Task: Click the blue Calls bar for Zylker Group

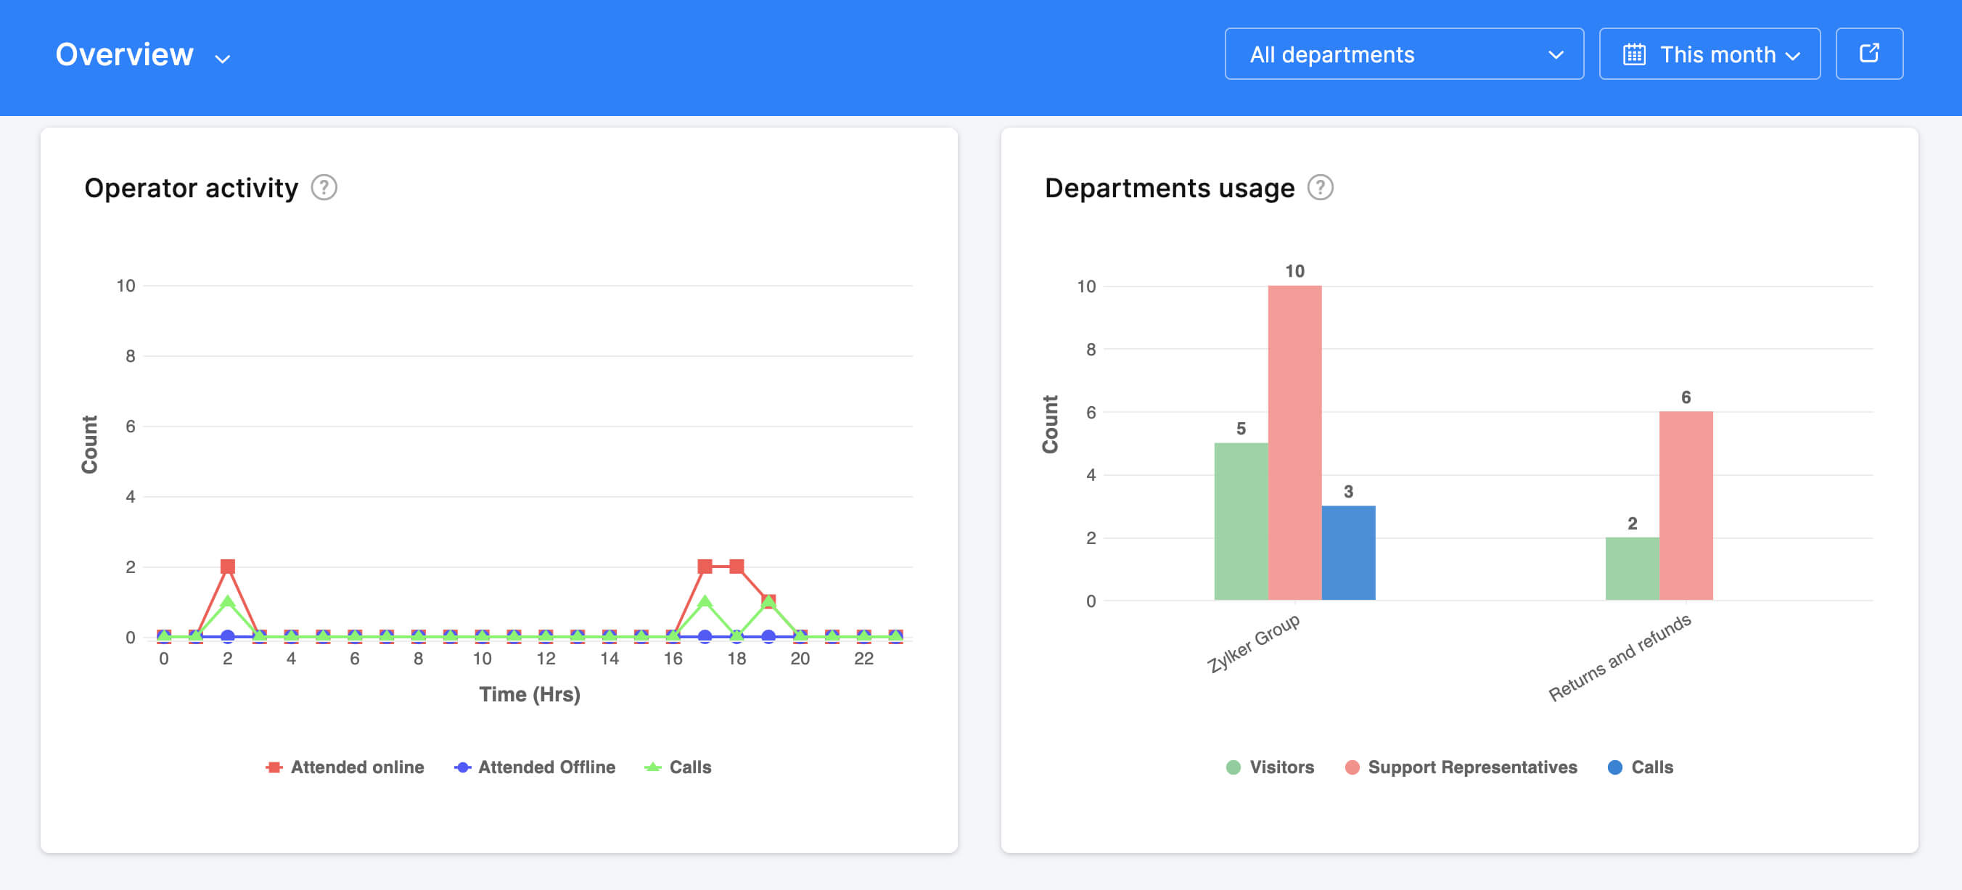Action: click(1348, 553)
